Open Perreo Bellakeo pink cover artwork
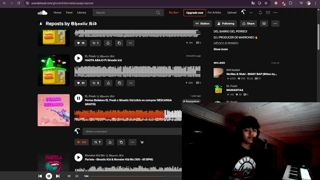 54,110
